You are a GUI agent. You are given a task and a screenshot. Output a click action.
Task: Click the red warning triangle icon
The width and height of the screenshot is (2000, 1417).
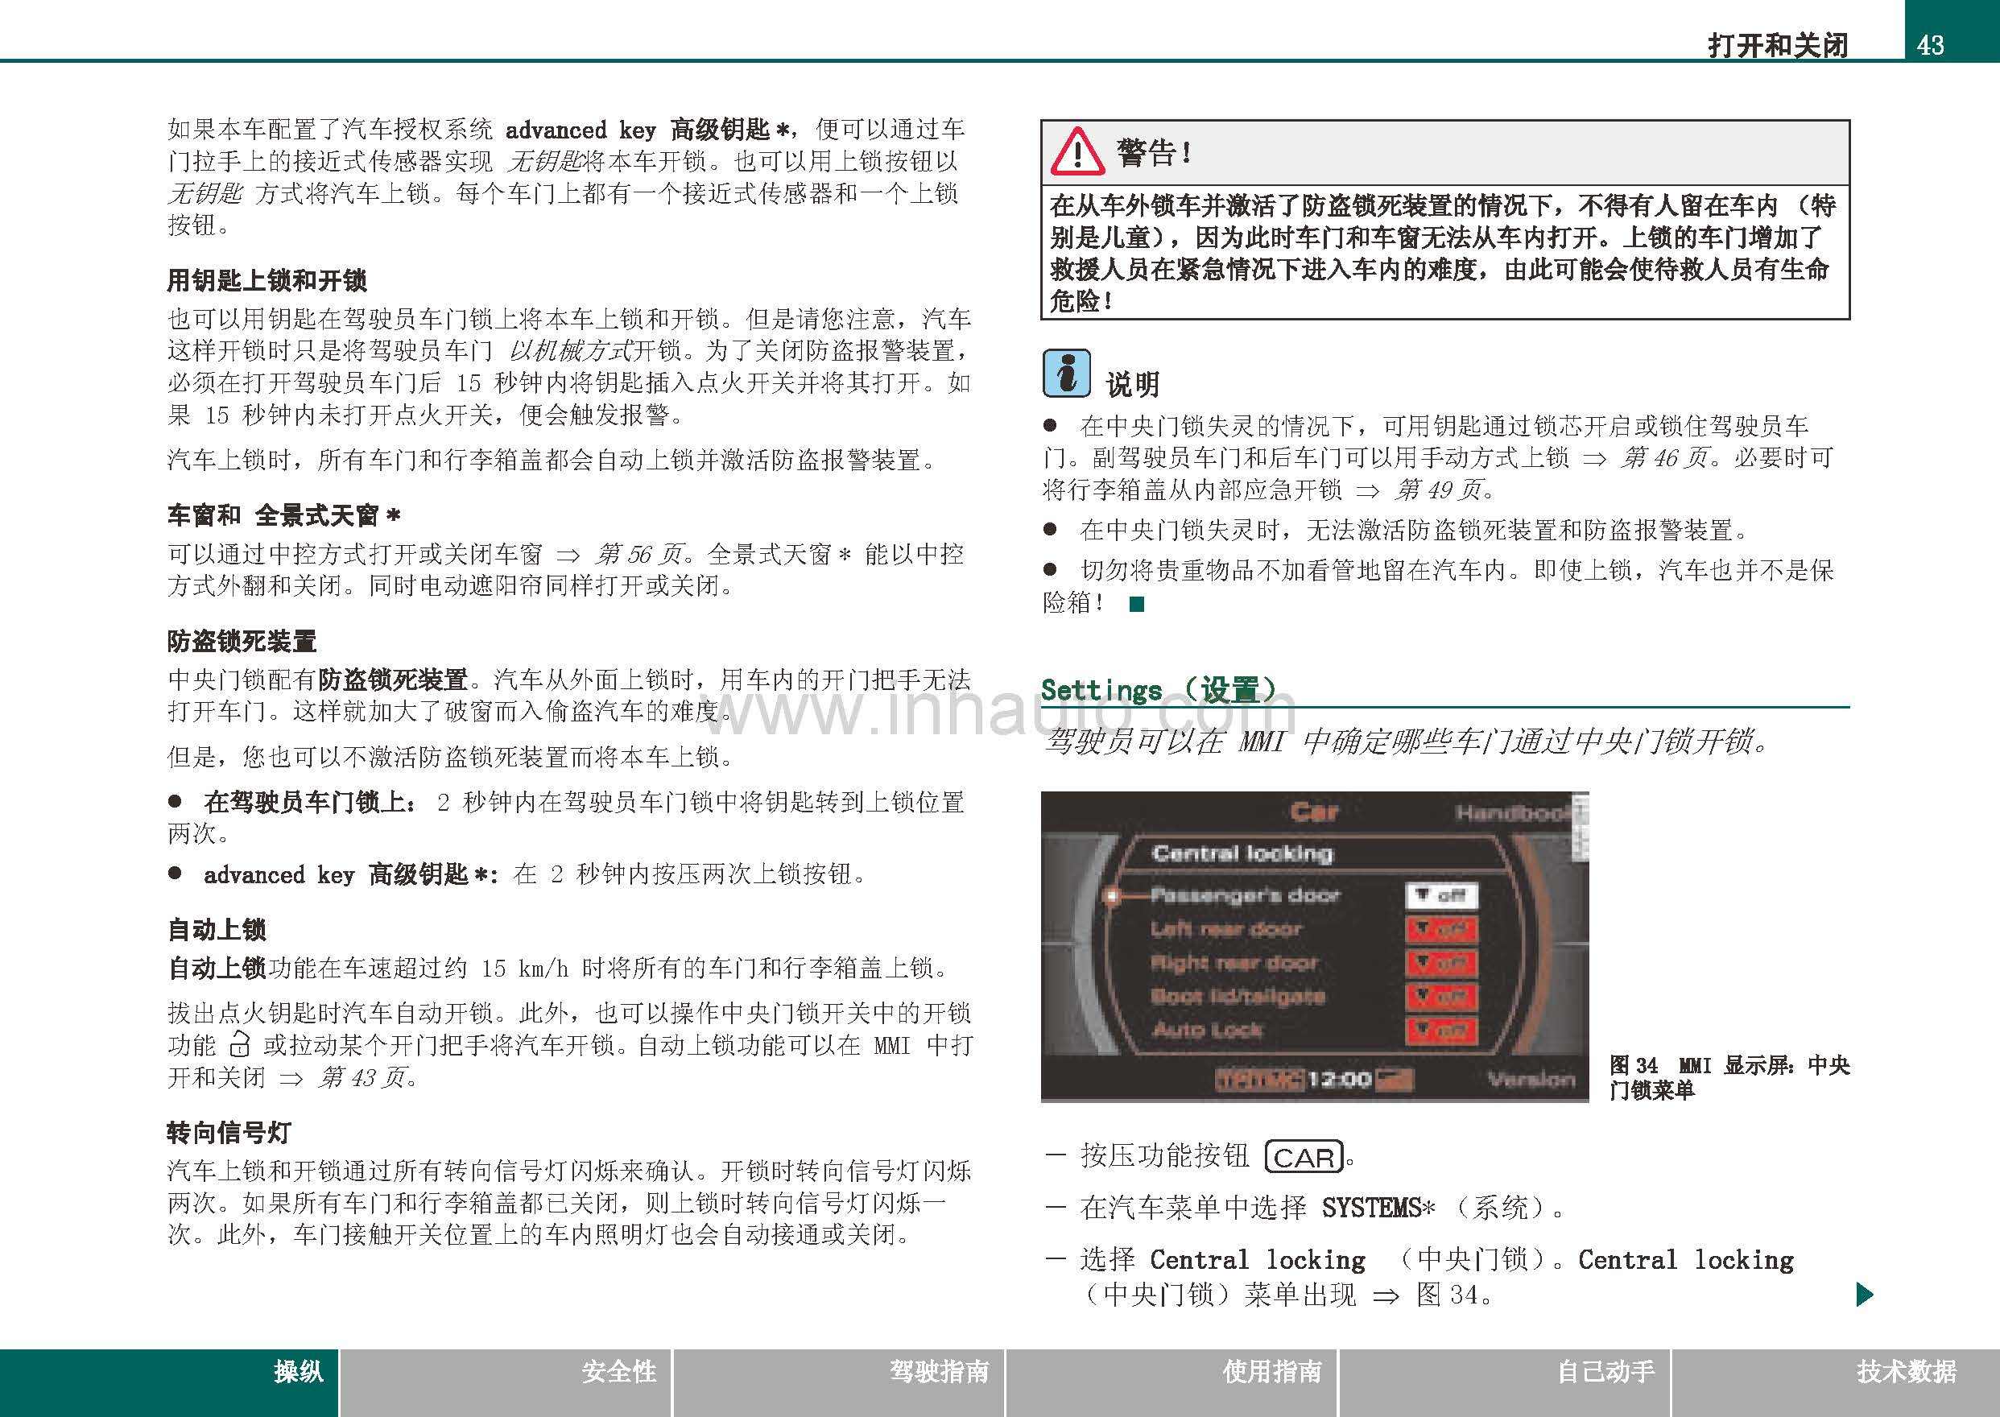[1077, 152]
